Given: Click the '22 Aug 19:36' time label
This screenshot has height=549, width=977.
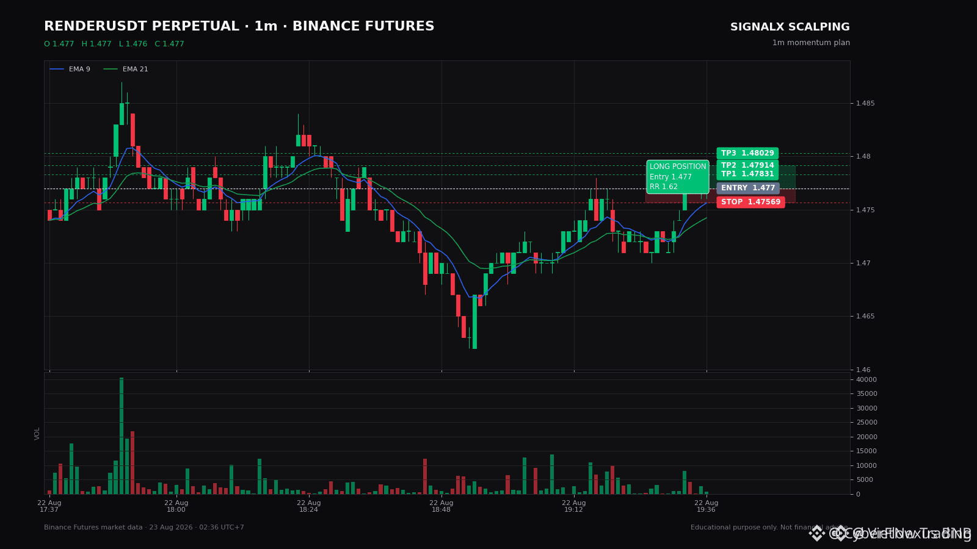Looking at the screenshot, I should pos(706,506).
